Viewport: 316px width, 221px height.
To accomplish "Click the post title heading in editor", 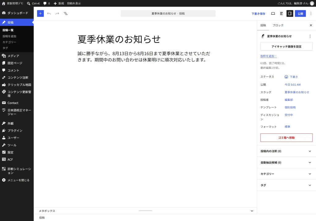I will click(119, 39).
